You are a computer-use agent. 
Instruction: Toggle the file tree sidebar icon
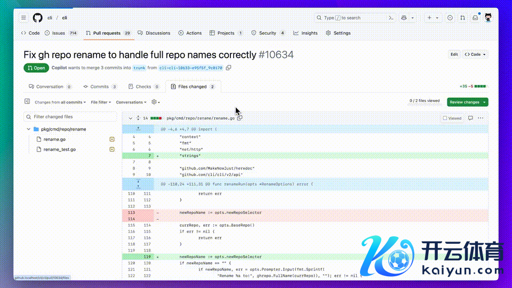click(27, 101)
